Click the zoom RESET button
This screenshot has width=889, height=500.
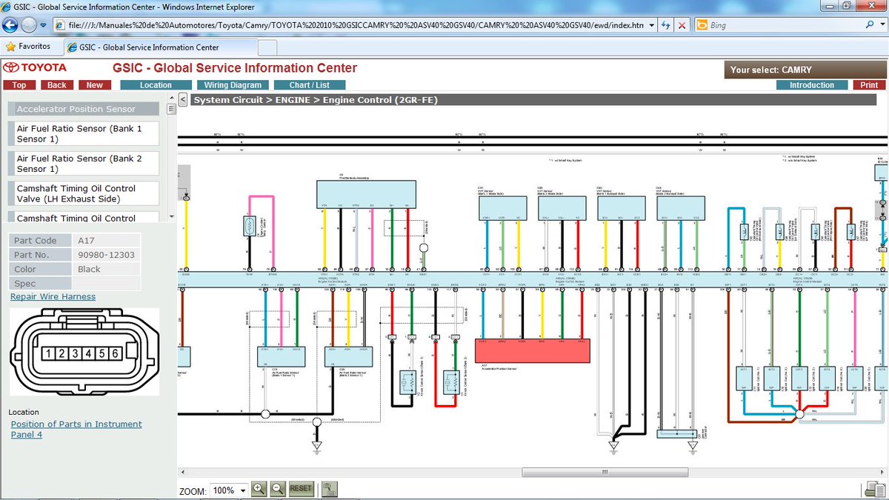click(x=301, y=489)
